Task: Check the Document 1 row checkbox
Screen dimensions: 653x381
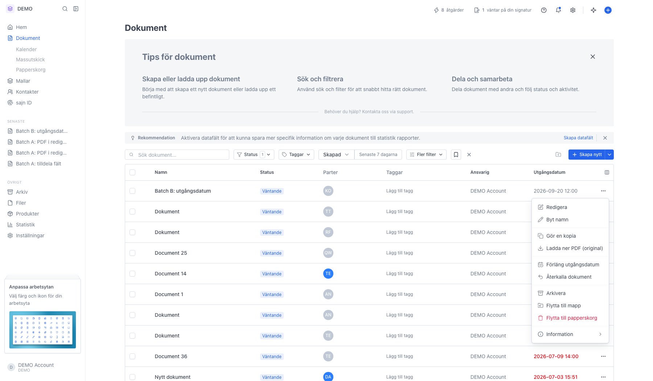Action: tap(132, 294)
